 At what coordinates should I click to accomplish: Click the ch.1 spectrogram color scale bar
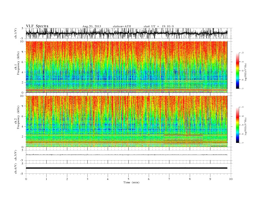tap(237, 71)
